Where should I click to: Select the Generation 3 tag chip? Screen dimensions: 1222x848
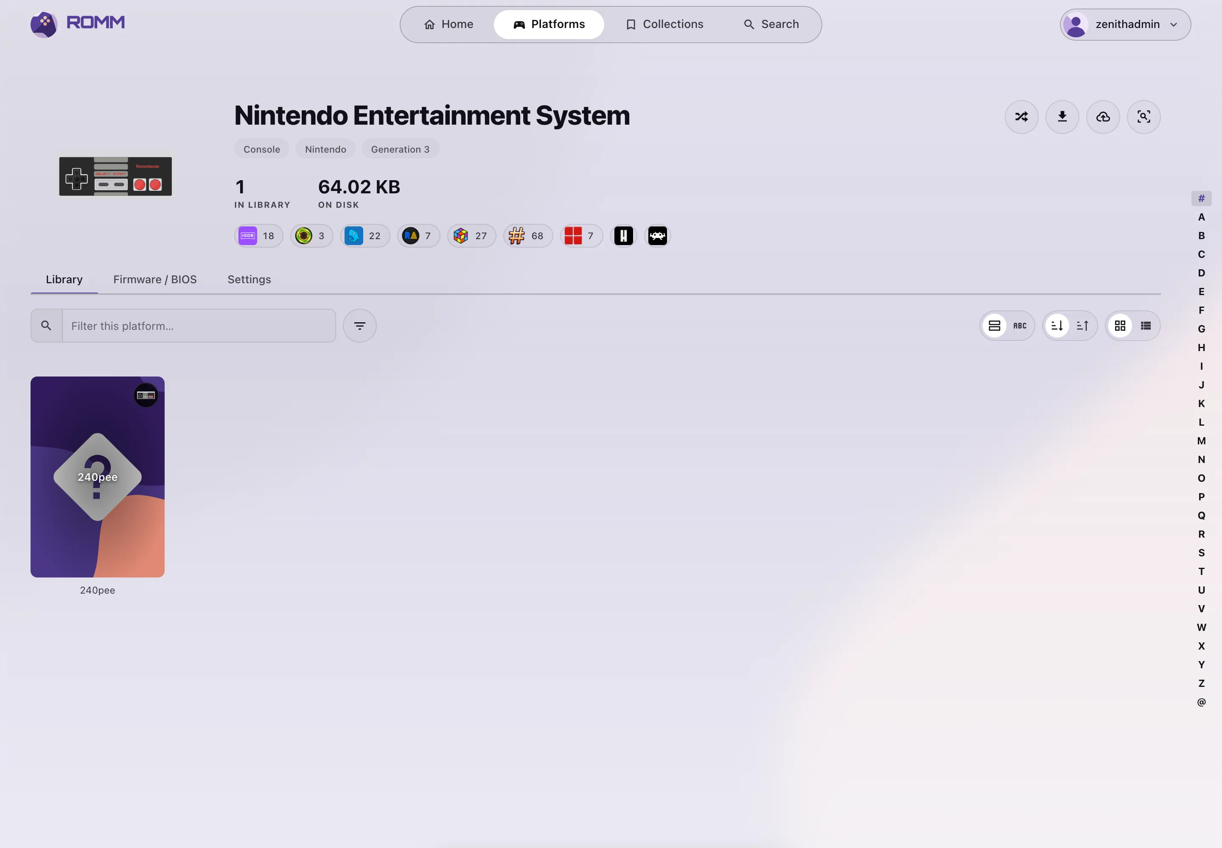click(x=400, y=149)
